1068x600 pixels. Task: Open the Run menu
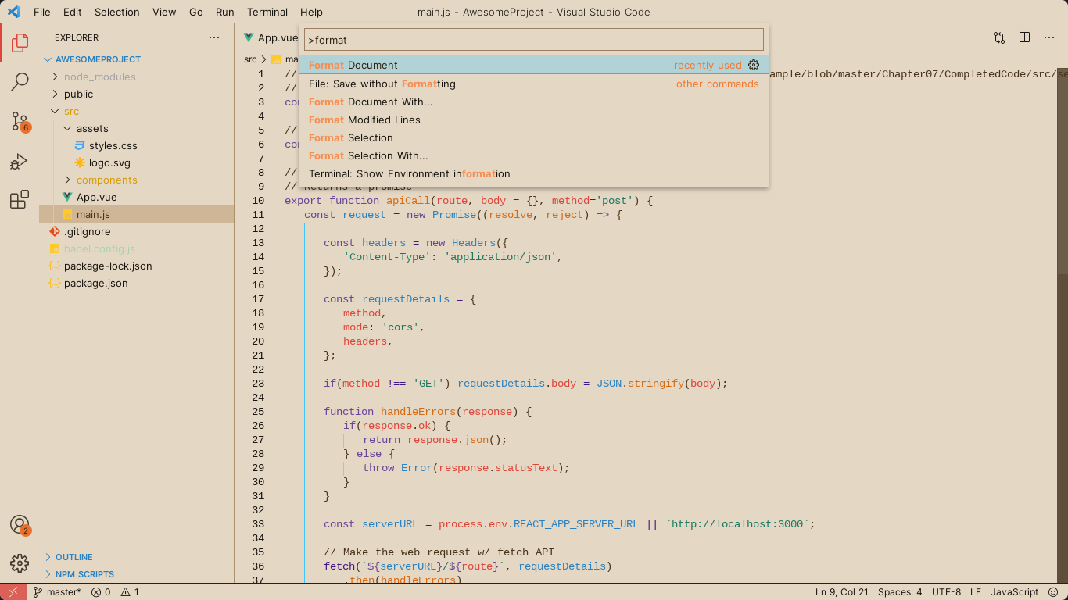point(225,12)
